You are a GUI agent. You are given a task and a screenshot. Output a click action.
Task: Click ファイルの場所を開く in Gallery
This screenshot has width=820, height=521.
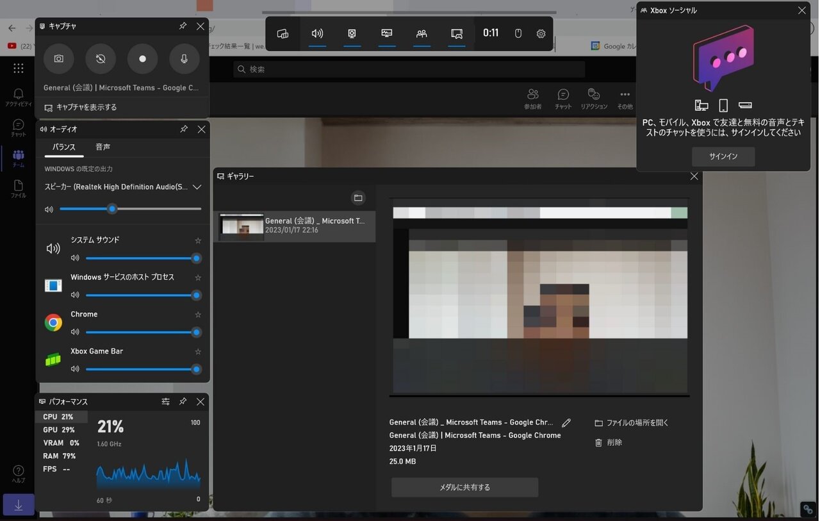[x=632, y=423]
